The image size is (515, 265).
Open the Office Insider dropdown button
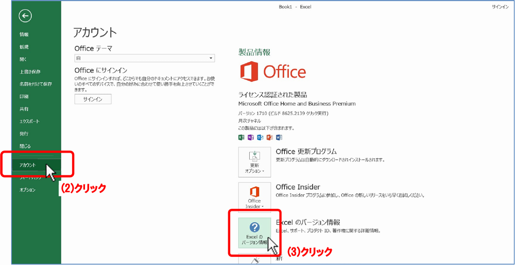254,197
